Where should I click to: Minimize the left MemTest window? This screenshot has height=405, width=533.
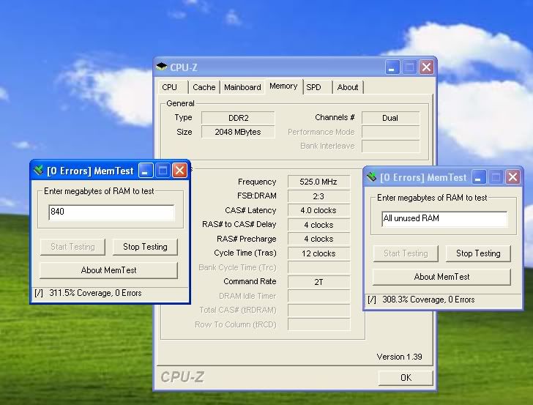146,171
